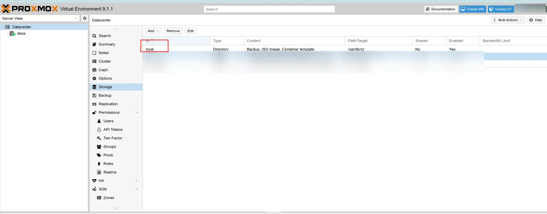The image size is (547, 214).
Task: Open the Bulk Actions dropdown
Action: [508, 20]
